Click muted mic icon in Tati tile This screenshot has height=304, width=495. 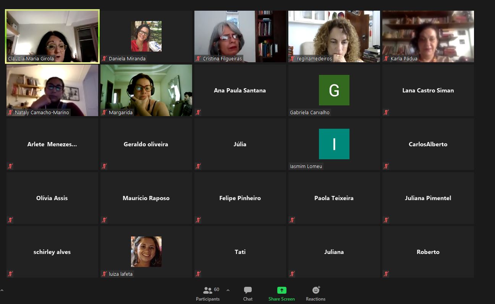pos(198,274)
